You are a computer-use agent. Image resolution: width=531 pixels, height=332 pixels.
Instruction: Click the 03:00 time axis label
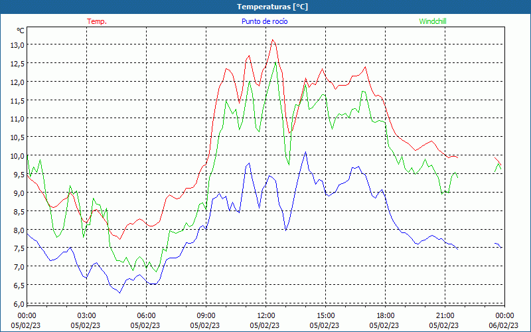87,316
